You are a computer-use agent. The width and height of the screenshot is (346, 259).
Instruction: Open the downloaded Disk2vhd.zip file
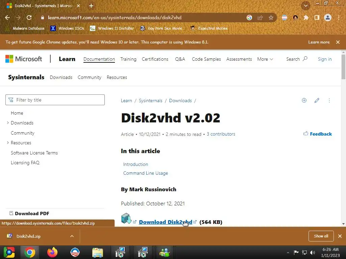click(x=28, y=236)
